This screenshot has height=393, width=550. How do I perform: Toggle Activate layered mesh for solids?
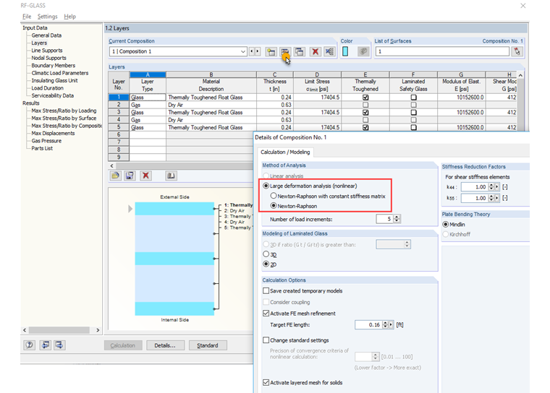click(x=266, y=382)
